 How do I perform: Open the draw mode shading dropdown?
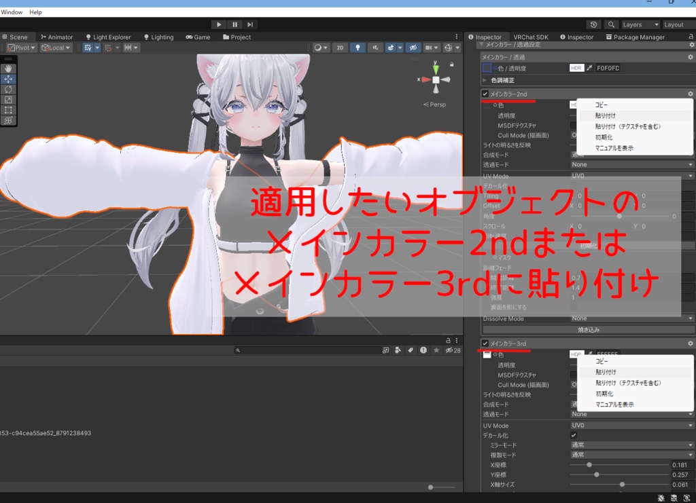coord(321,48)
